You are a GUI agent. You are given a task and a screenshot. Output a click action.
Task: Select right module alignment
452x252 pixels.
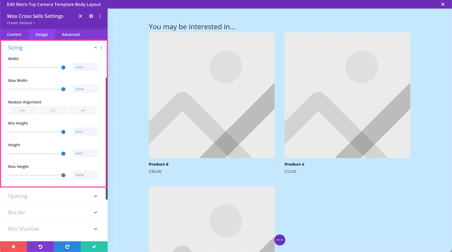point(83,110)
